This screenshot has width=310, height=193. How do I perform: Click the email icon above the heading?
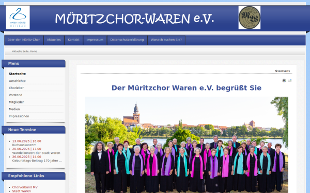coord(290,80)
